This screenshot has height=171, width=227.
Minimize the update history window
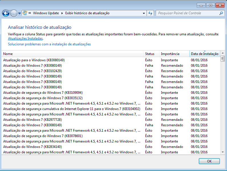tap(201, 5)
